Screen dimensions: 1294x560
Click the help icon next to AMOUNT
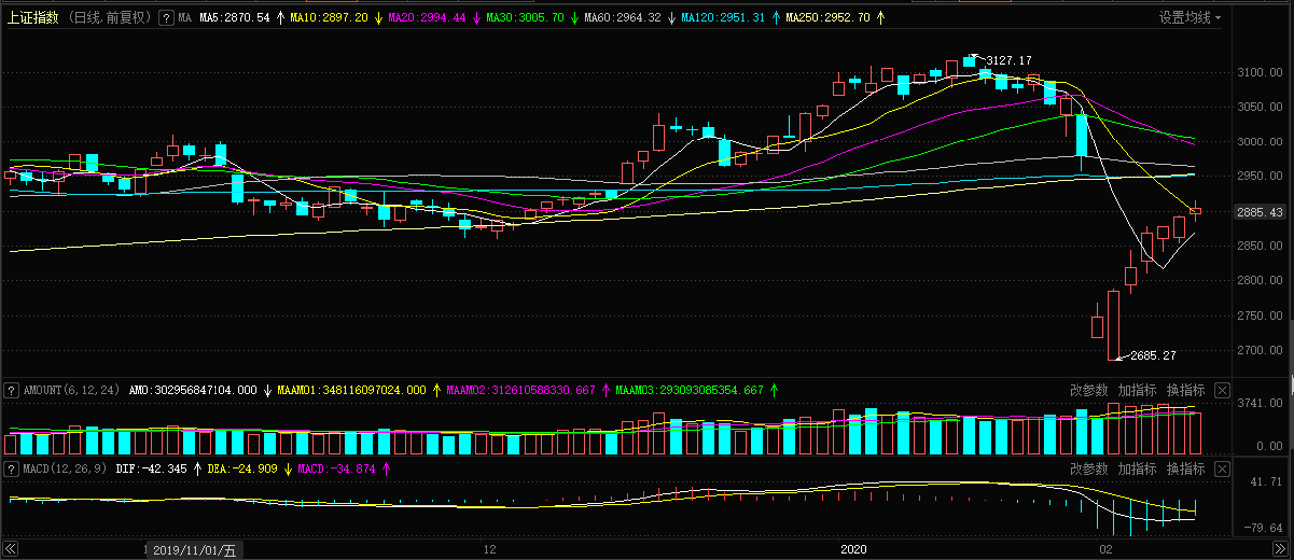click(11, 390)
